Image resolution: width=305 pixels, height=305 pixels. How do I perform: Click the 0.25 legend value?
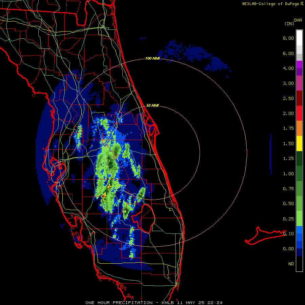tap(288, 219)
